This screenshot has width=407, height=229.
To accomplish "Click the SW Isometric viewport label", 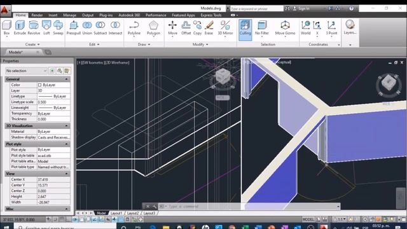I will coord(93,62).
